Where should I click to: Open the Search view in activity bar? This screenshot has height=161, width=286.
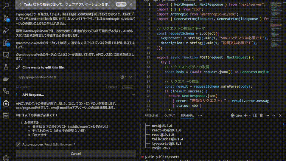6,6
